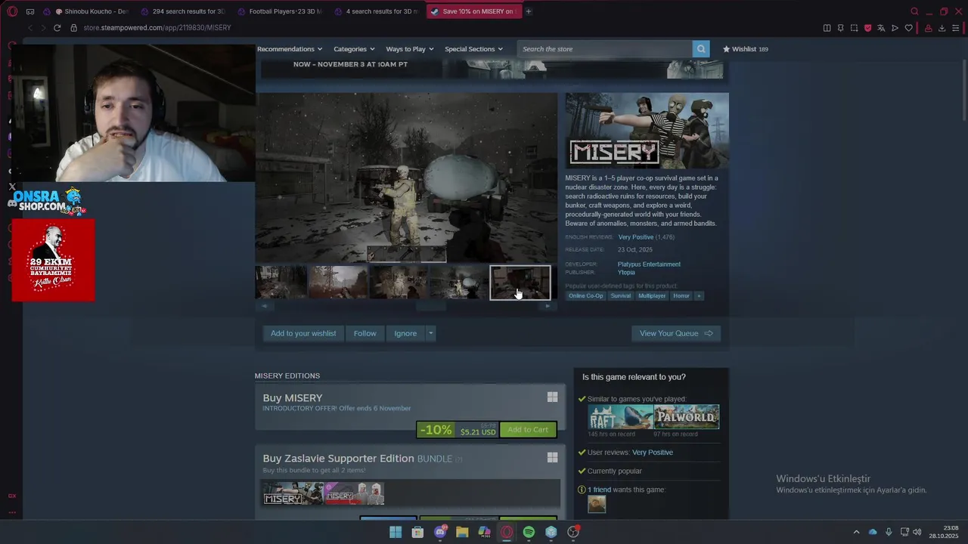Switch to Football Players 23 3D tab

(x=279, y=11)
